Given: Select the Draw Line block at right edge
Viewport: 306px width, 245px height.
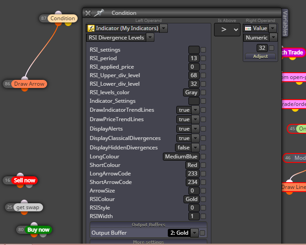Looking at the screenshot, I should pyautogui.click(x=293, y=187).
